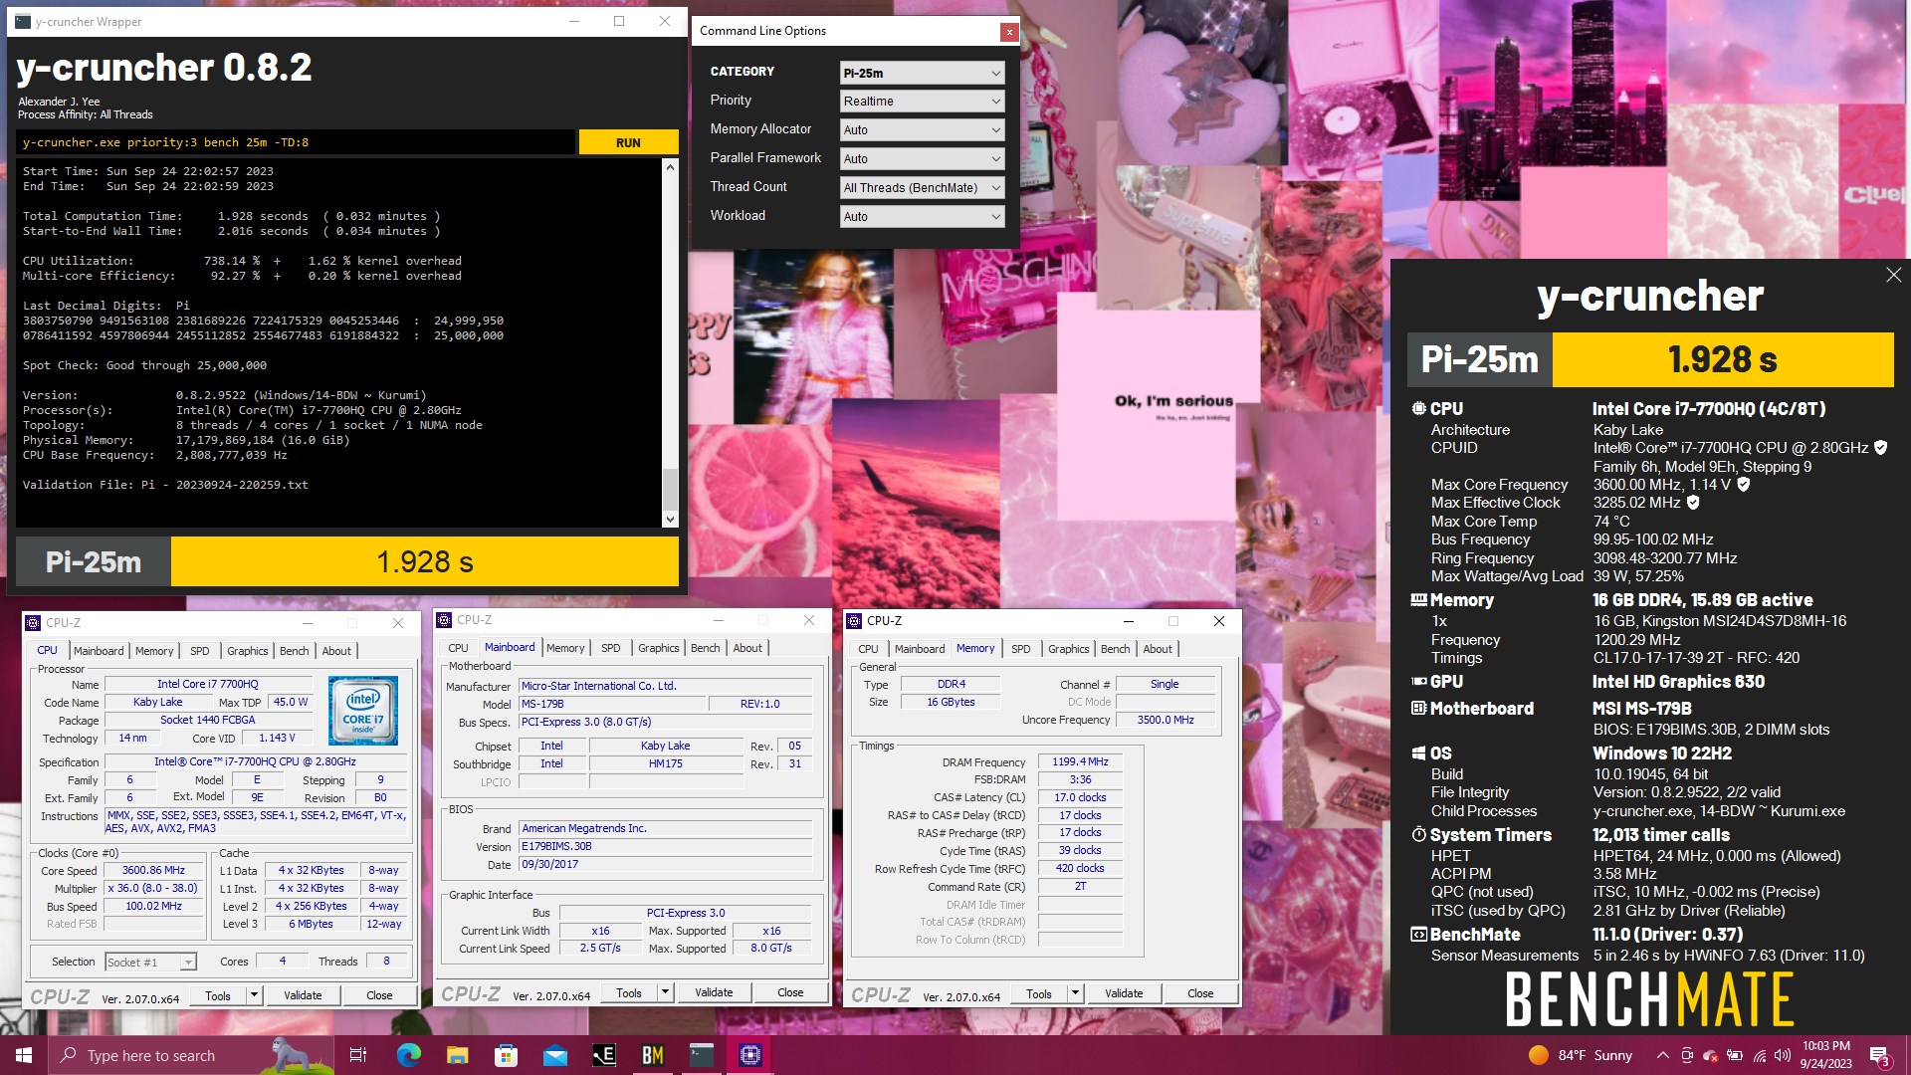Viewport: 1911px width, 1075px height.
Task: Open Microsoft Store from the taskbar
Action: click(x=506, y=1055)
